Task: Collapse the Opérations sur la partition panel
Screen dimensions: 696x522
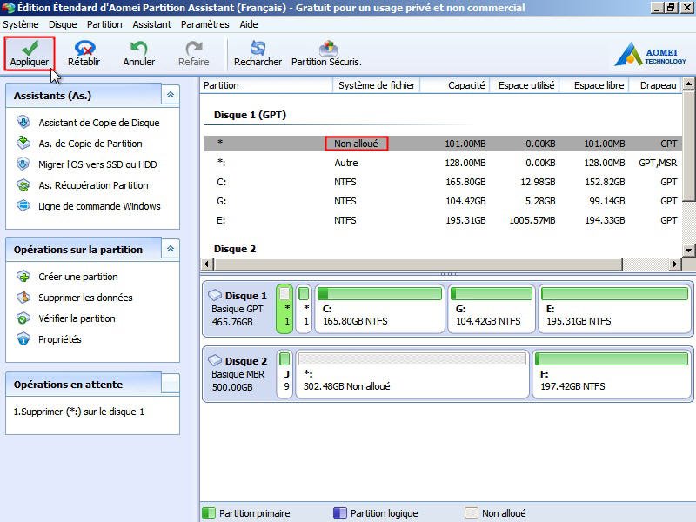Action: coord(171,250)
